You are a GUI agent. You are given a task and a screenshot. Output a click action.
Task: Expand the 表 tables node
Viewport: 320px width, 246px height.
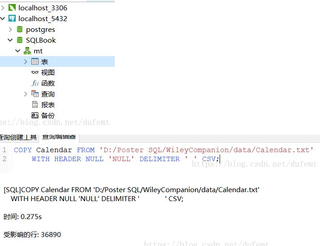click(26, 61)
